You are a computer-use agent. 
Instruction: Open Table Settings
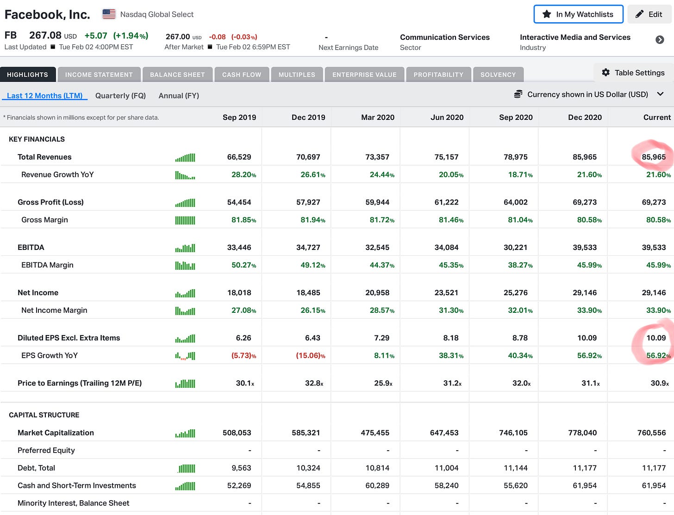(x=633, y=73)
